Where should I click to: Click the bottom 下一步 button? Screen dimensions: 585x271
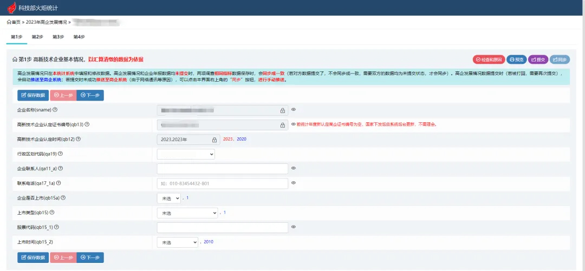click(90, 257)
